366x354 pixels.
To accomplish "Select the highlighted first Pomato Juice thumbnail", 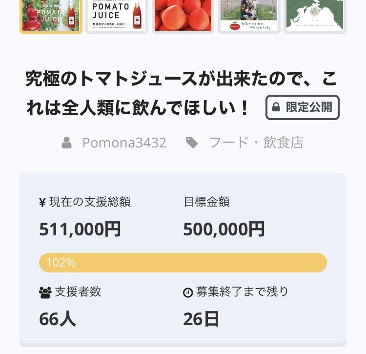I will 51,16.
